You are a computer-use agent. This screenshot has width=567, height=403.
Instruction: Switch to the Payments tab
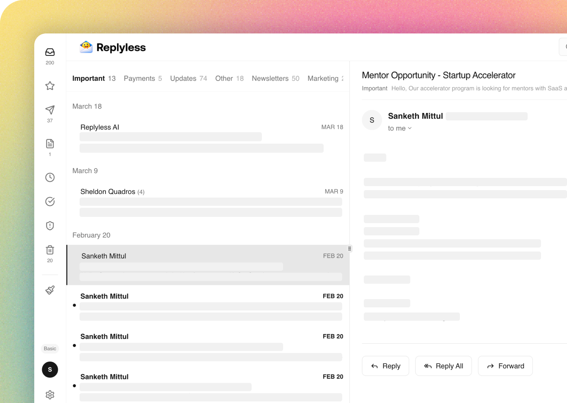(x=143, y=78)
